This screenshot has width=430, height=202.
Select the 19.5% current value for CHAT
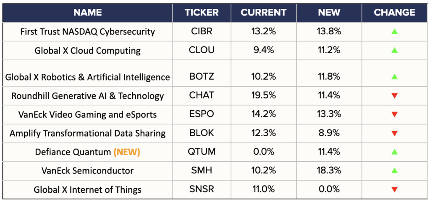263,96
